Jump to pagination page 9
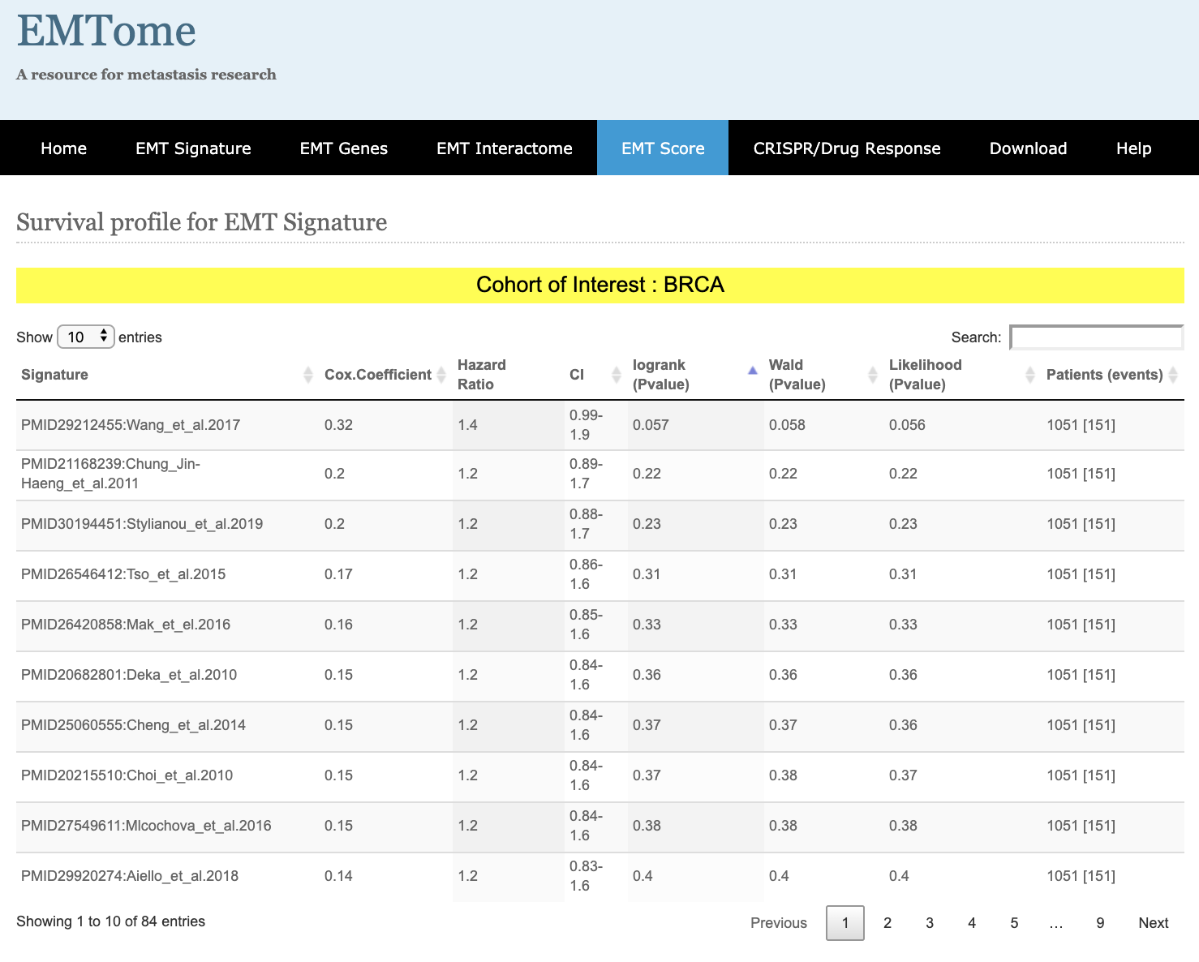 point(1100,923)
